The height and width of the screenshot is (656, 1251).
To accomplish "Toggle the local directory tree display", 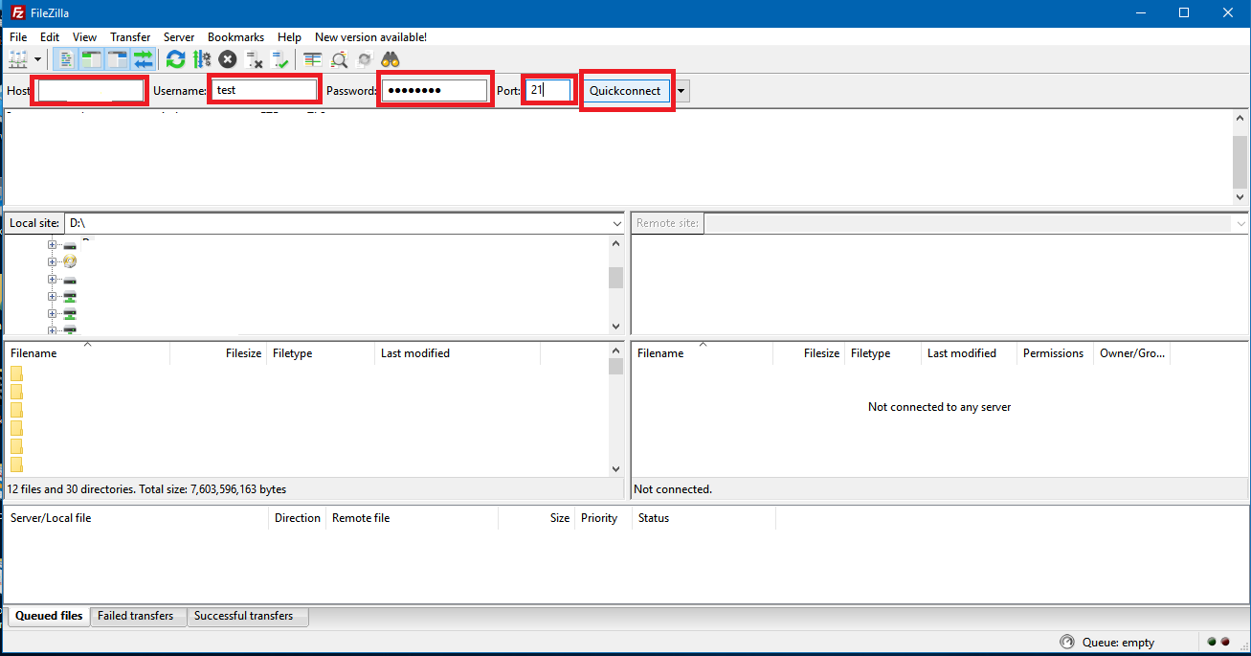I will coord(92,59).
